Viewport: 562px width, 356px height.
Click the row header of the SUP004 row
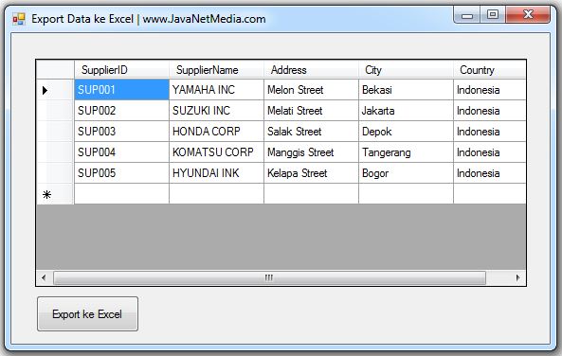pyautogui.click(x=55, y=151)
